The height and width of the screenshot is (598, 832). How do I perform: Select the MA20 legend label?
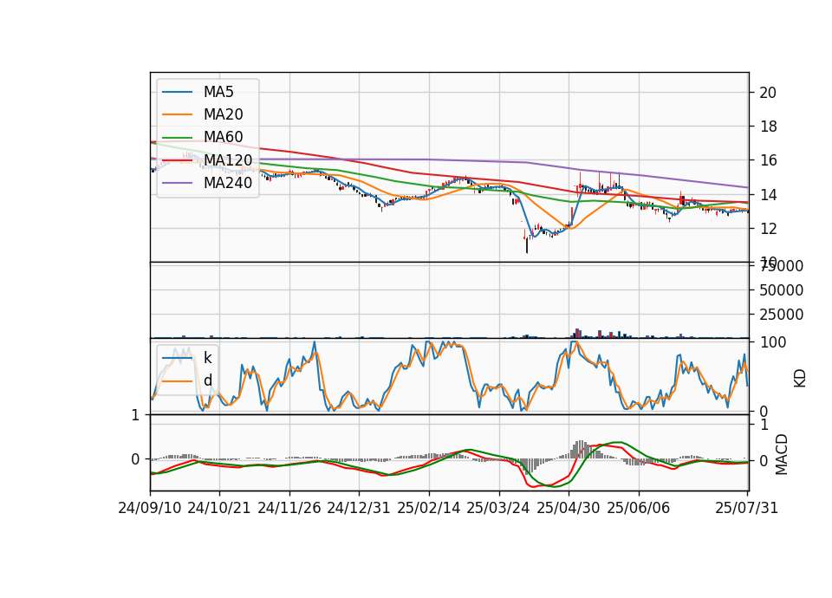[223, 114]
